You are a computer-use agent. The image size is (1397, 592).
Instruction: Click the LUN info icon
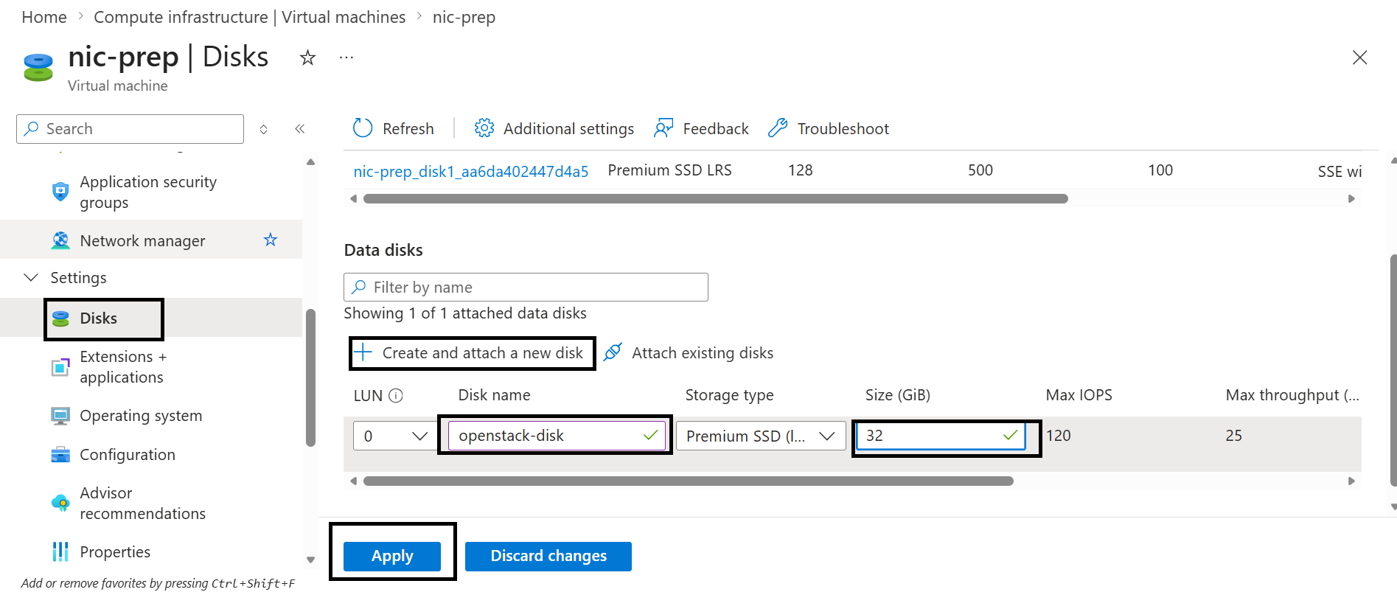coord(396,395)
